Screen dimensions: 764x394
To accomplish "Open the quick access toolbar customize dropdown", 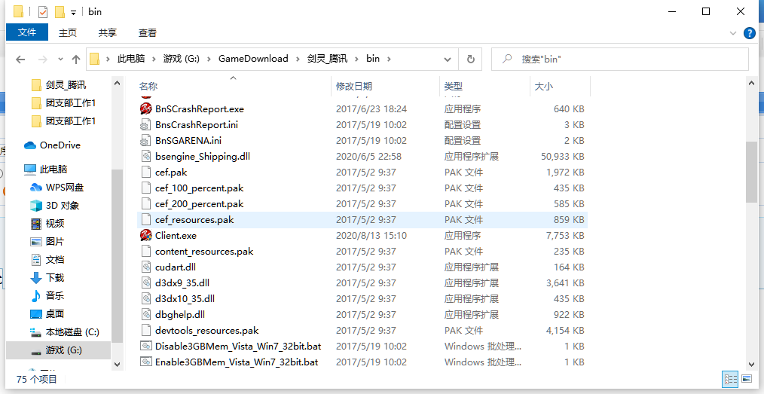I will coord(74,12).
